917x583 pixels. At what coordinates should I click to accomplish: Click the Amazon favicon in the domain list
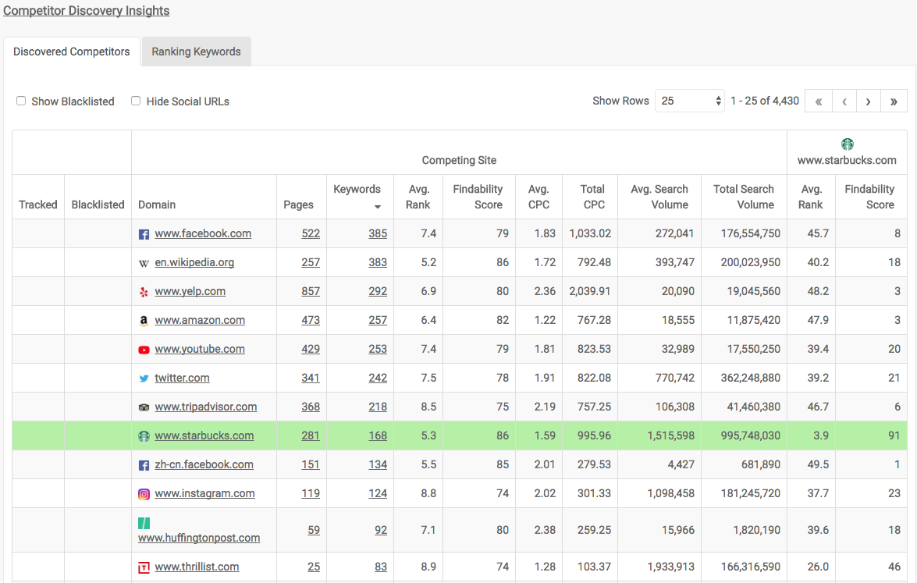pyautogui.click(x=144, y=321)
